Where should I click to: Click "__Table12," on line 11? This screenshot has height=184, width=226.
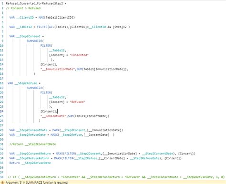point(58,51)
